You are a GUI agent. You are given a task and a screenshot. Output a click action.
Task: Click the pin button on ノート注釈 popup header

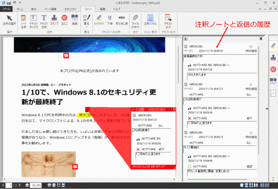pos(171,109)
